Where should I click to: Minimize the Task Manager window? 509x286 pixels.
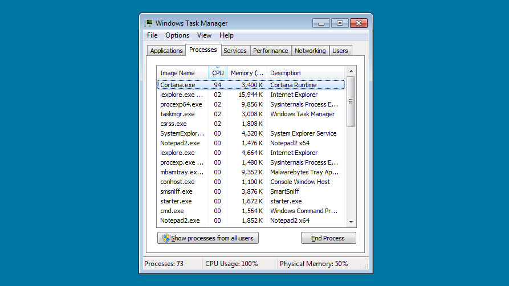point(321,23)
